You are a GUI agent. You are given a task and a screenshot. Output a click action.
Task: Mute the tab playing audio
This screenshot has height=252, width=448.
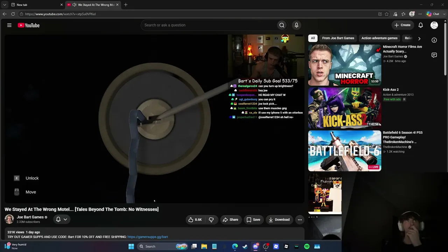click(74, 5)
